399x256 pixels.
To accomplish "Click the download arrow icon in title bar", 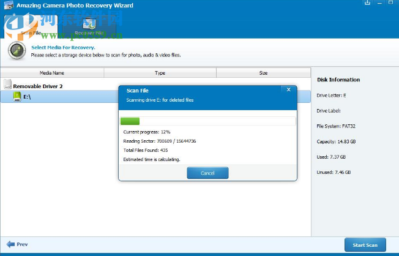I will (367, 3).
